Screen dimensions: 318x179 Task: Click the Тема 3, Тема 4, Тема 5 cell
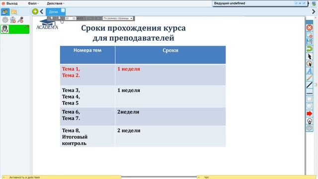[87, 96]
